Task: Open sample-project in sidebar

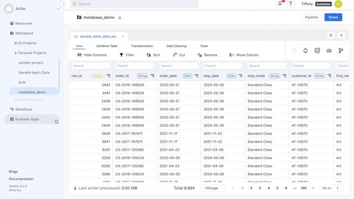Action: coord(31,62)
